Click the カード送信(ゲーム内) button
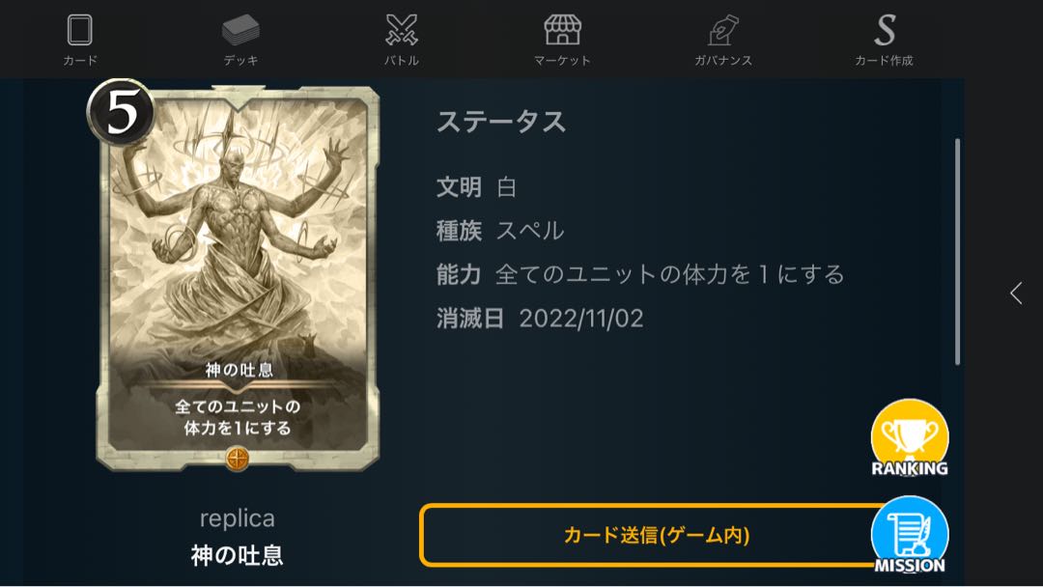 pos(657,535)
